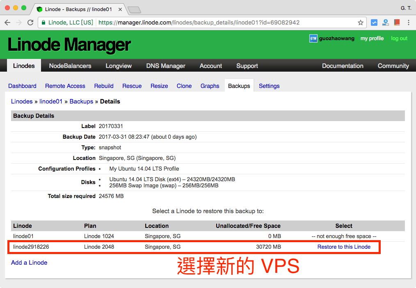Open the Alexa rank extension icon
Viewport: 416px width, 288px height.
point(386,22)
